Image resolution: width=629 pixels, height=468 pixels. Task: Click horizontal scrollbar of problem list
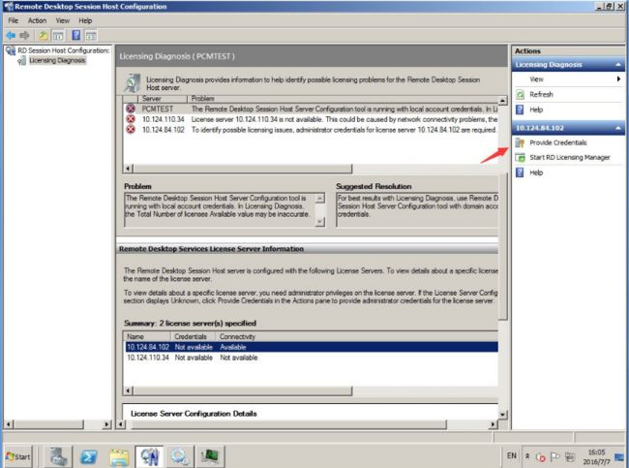[242, 169]
